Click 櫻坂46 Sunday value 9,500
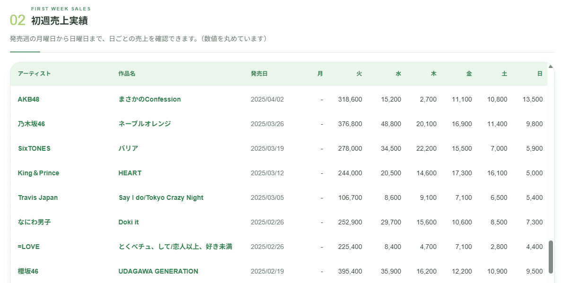Screen dimensions: 561x283 coord(535,271)
